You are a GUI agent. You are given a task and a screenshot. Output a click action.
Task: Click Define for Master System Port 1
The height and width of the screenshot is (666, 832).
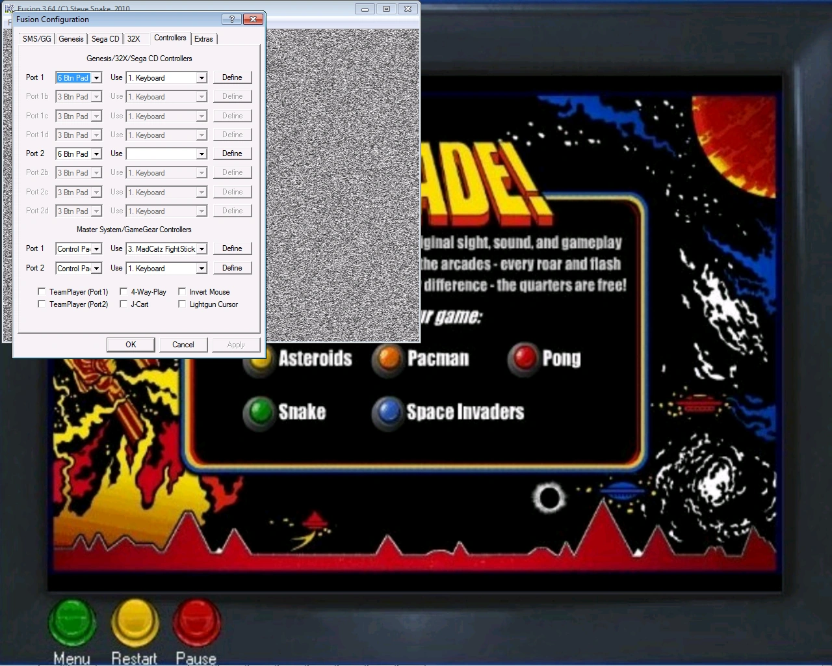pos(232,248)
